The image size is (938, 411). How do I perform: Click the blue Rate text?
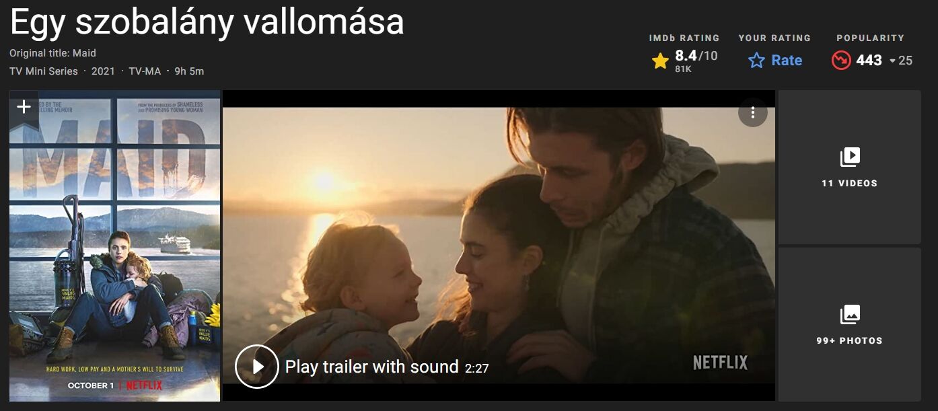pos(787,61)
